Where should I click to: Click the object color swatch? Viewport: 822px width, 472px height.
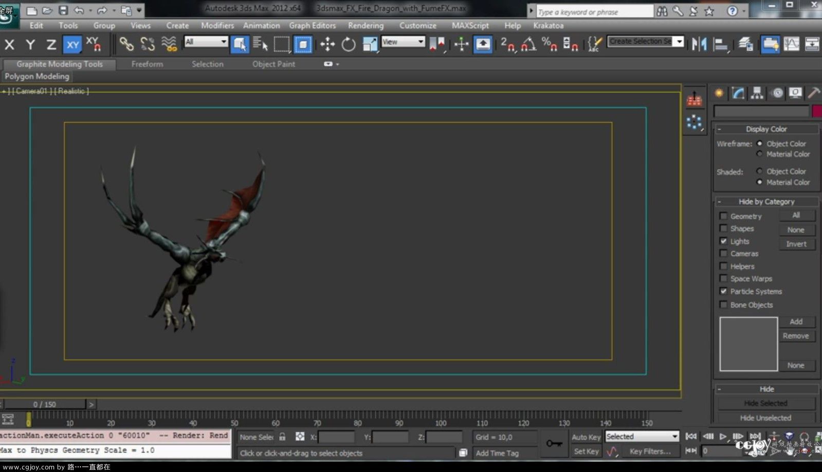(816, 111)
